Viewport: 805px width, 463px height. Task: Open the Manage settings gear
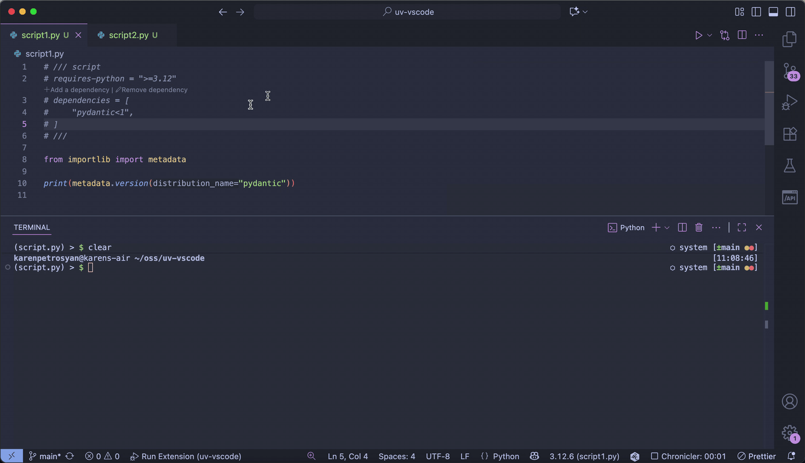pyautogui.click(x=790, y=433)
